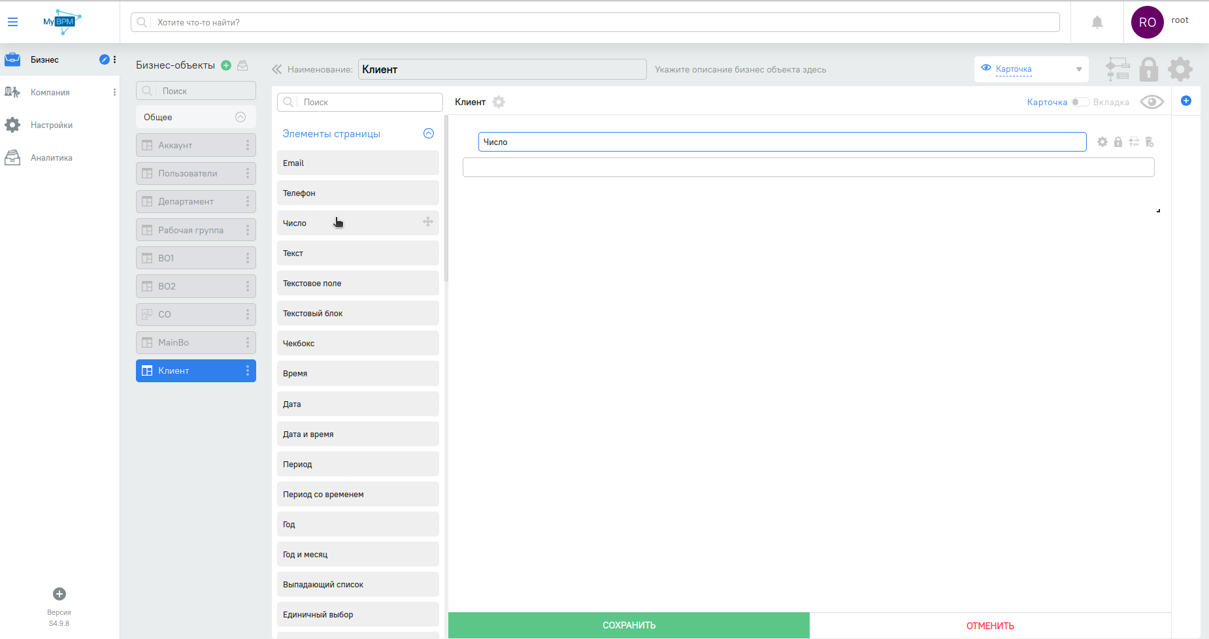Click the Число label input on the card

click(x=782, y=142)
